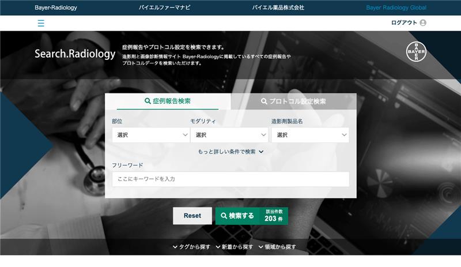This screenshot has height=267, width=461.
Task: Click the Reset button
Action: (192, 216)
